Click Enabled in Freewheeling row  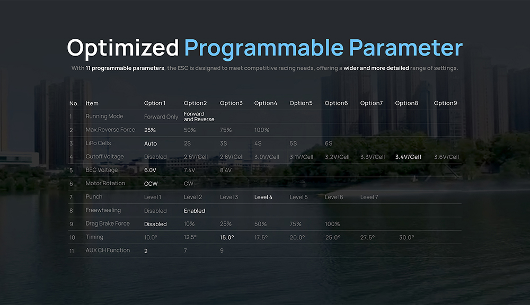click(195, 211)
